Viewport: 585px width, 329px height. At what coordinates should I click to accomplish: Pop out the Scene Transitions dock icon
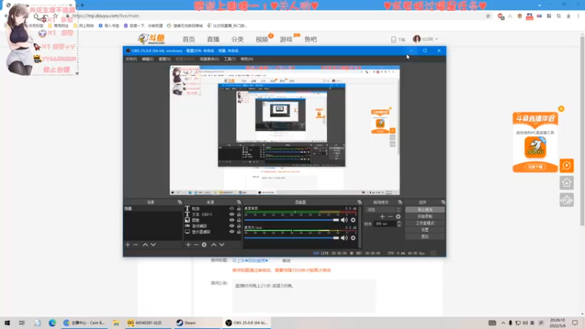pyautogui.click(x=400, y=203)
